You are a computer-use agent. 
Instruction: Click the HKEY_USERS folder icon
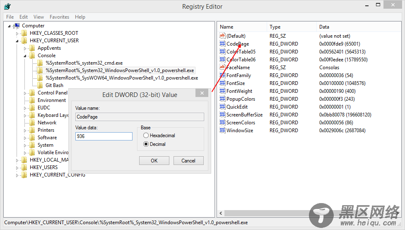click(x=24, y=167)
